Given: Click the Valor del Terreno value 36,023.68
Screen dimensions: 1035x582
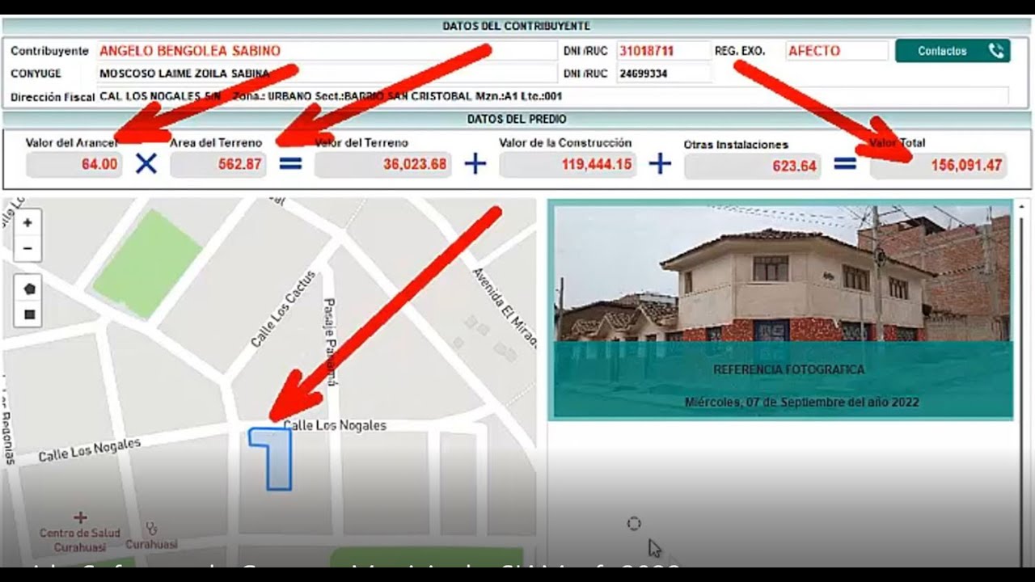Looking at the screenshot, I should pos(382,165).
